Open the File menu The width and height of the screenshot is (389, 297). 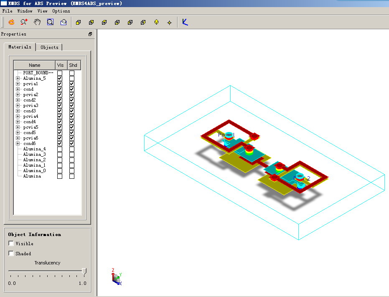tap(7, 11)
